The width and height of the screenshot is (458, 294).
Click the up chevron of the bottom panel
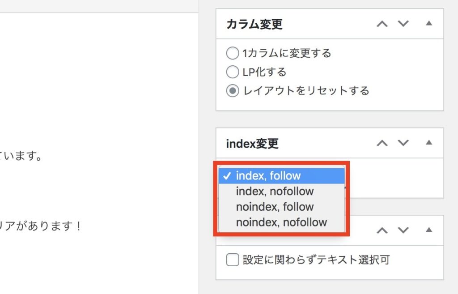[382, 230]
